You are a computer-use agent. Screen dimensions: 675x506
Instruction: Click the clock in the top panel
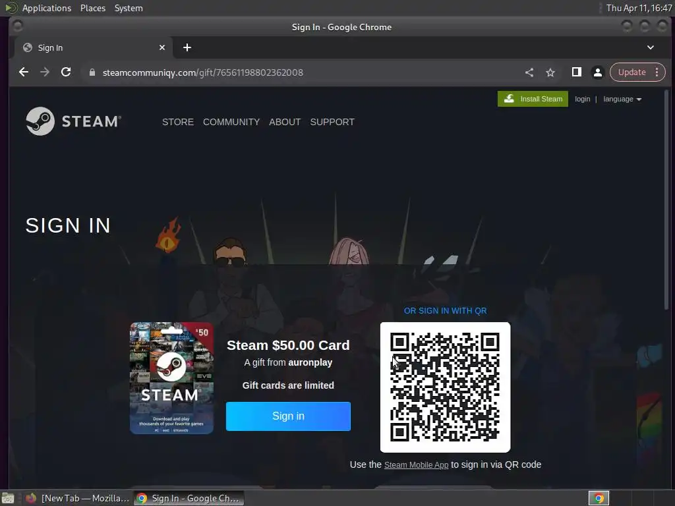coord(639,8)
